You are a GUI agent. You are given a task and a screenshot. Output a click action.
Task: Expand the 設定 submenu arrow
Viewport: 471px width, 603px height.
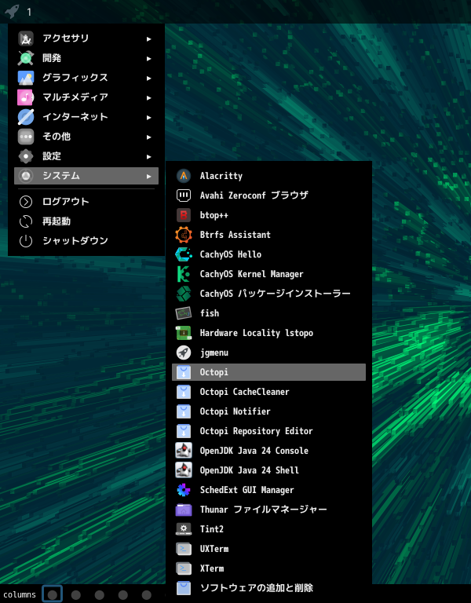coord(149,156)
